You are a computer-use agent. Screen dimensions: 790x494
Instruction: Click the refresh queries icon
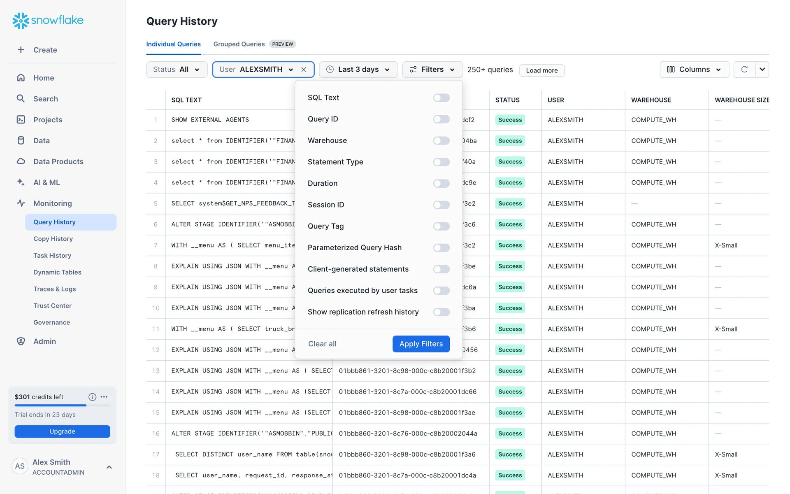coord(744,70)
